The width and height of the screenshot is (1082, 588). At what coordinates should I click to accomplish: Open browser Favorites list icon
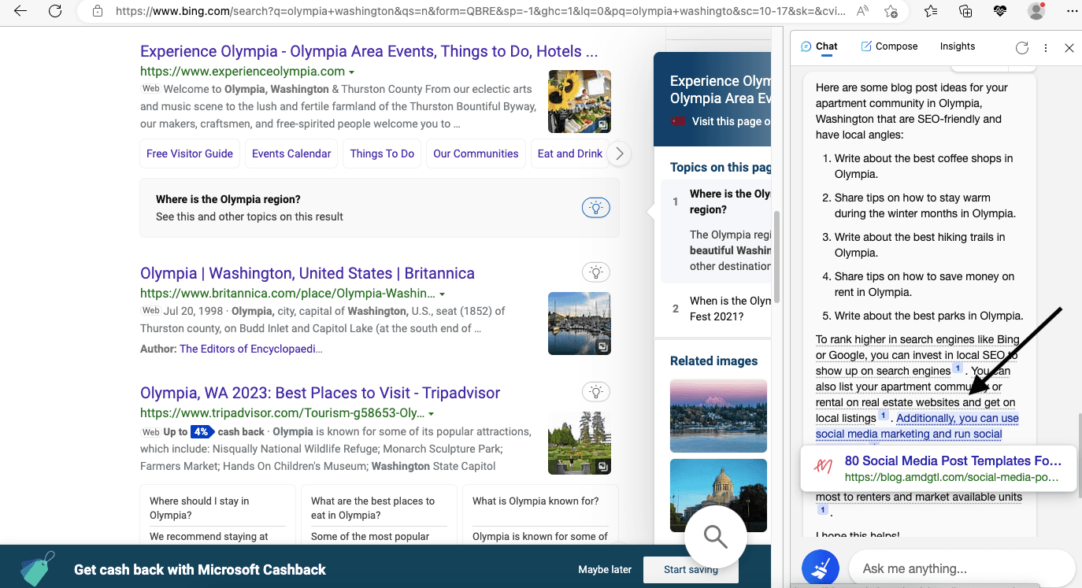coord(931,11)
